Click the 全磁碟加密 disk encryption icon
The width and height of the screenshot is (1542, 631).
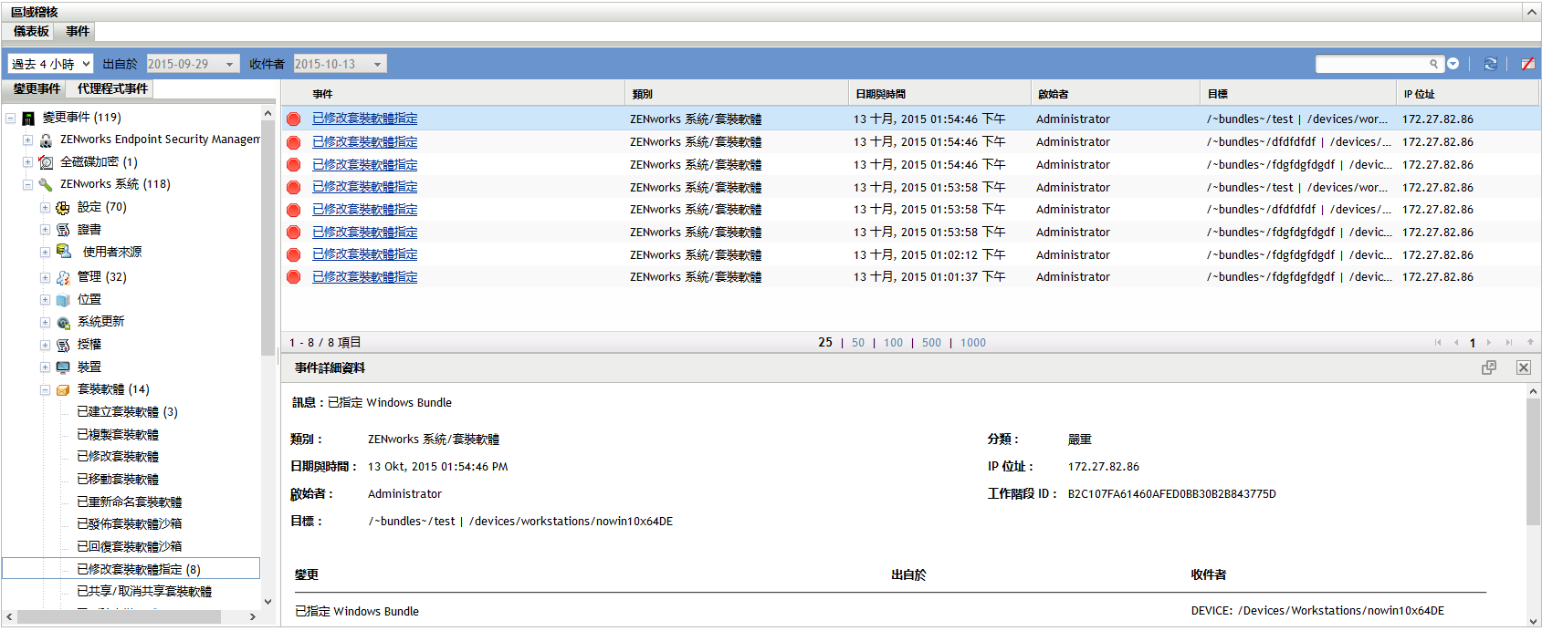46,162
